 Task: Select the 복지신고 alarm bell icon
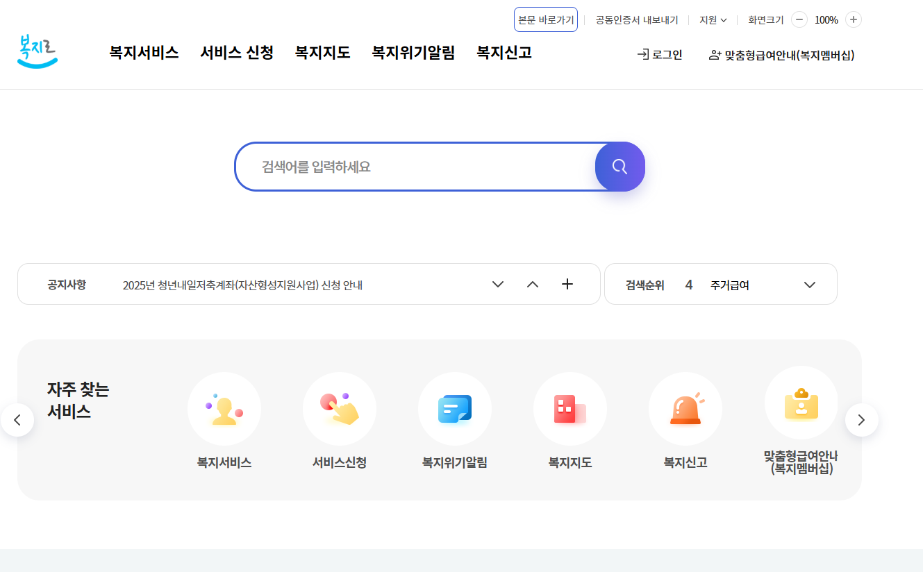(685, 409)
